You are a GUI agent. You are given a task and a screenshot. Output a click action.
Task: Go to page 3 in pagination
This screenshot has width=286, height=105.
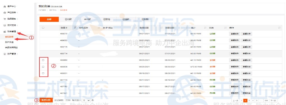(x=249, y=101)
